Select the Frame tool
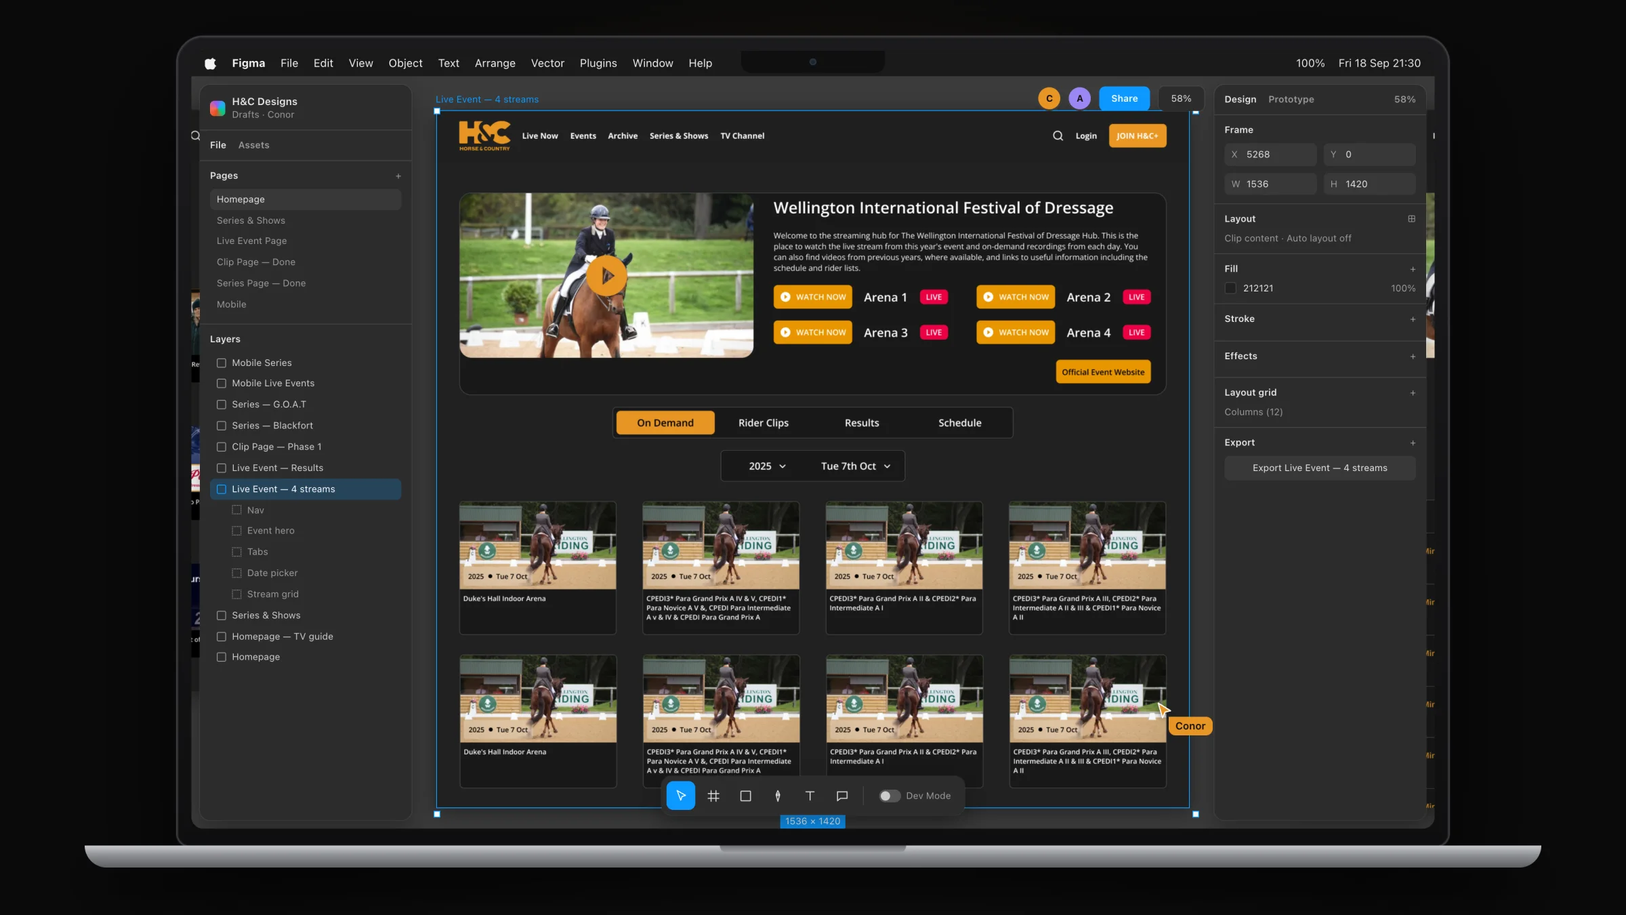Screen dimensions: 1626x915 tap(713, 796)
